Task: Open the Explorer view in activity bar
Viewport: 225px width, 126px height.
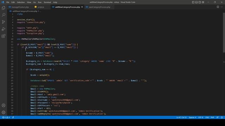Action: (4, 8)
